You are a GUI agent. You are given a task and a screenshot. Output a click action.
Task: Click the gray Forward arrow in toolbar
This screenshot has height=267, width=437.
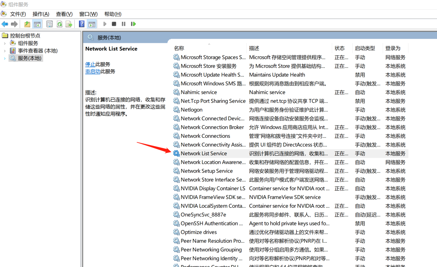[x=14, y=24]
